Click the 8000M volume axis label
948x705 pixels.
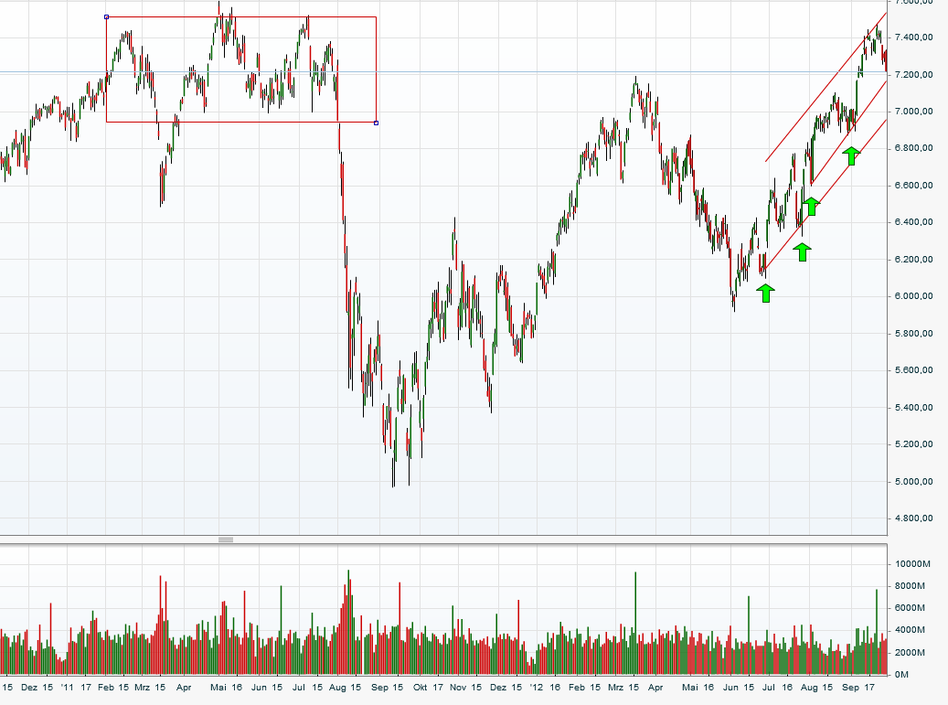pyautogui.click(x=910, y=586)
